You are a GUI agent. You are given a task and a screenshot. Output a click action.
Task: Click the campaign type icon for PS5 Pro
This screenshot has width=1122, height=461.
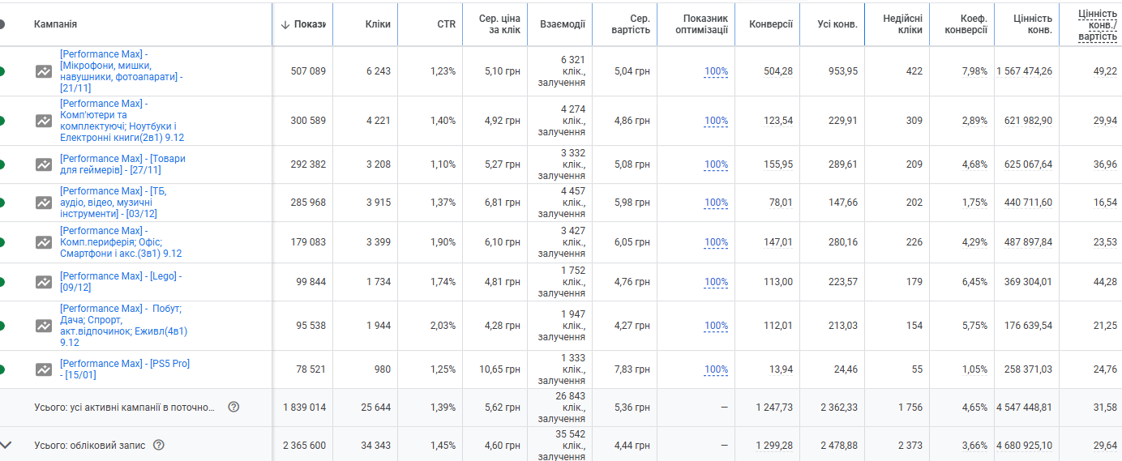tap(44, 369)
